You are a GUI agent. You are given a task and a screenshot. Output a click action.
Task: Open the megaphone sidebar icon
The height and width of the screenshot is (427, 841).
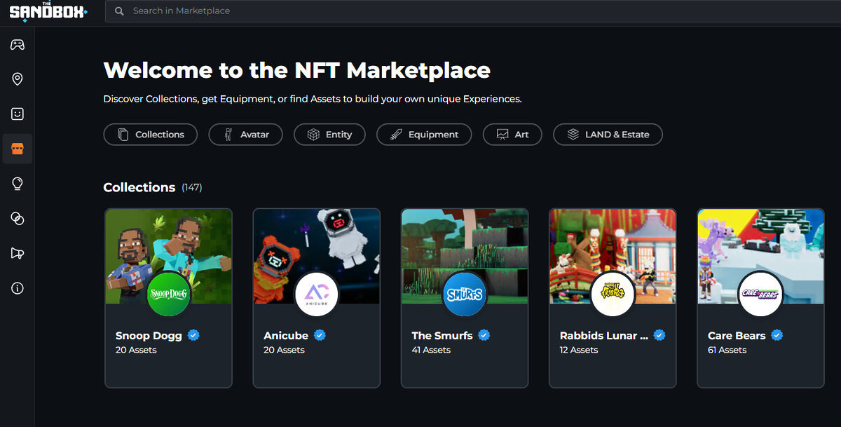tap(18, 253)
